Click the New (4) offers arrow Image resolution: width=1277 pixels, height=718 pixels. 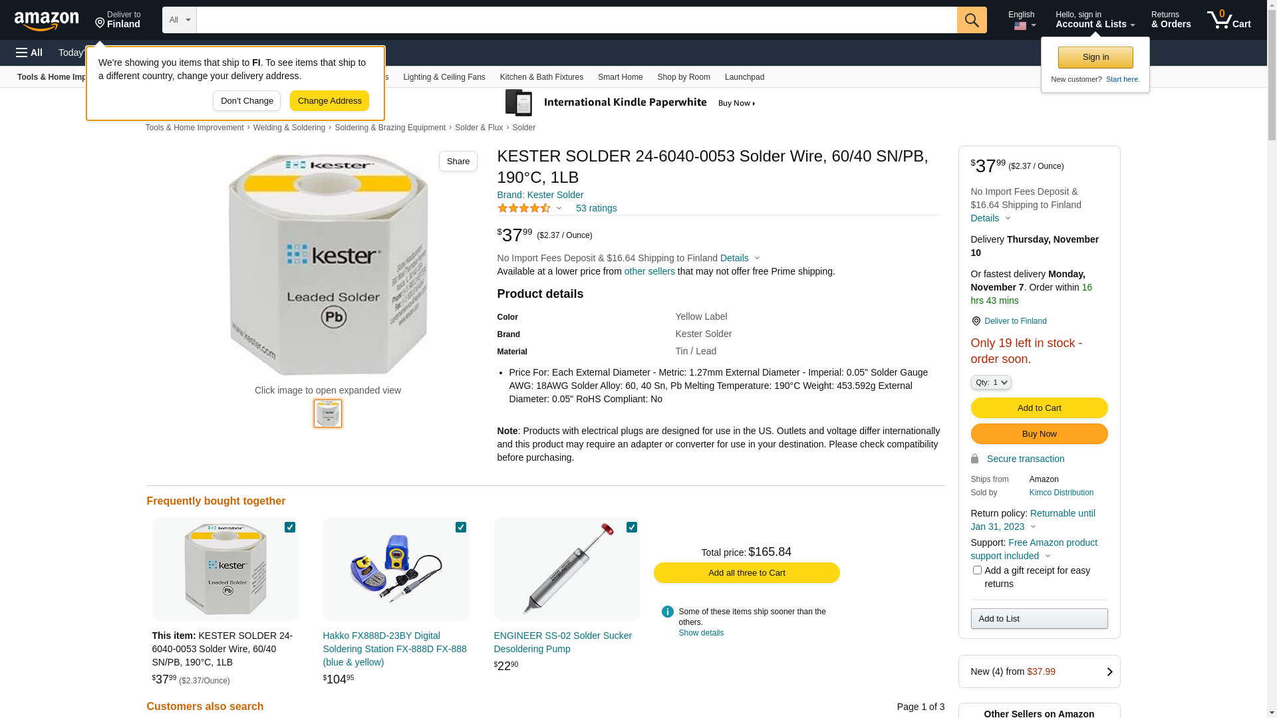click(x=1109, y=671)
